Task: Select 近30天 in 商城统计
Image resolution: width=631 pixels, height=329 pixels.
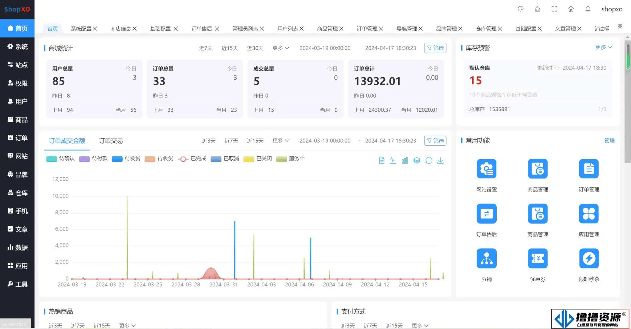Action: click(255, 48)
